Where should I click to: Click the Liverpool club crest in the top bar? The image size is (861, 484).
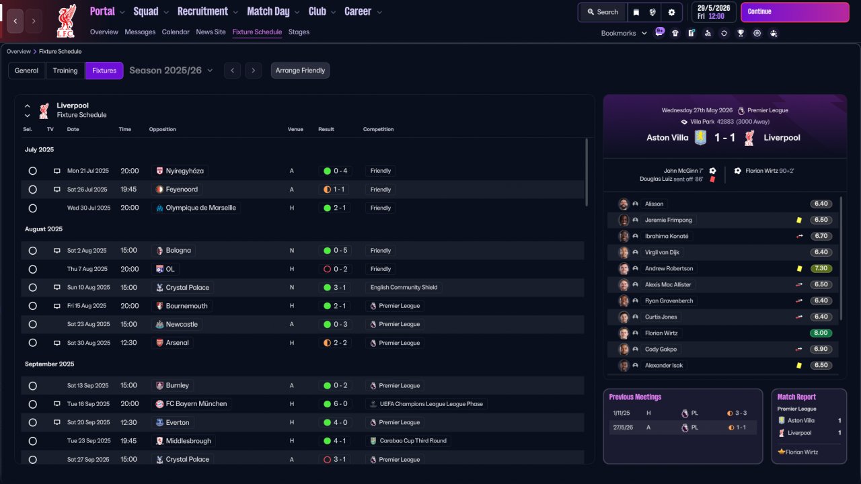[66, 20]
